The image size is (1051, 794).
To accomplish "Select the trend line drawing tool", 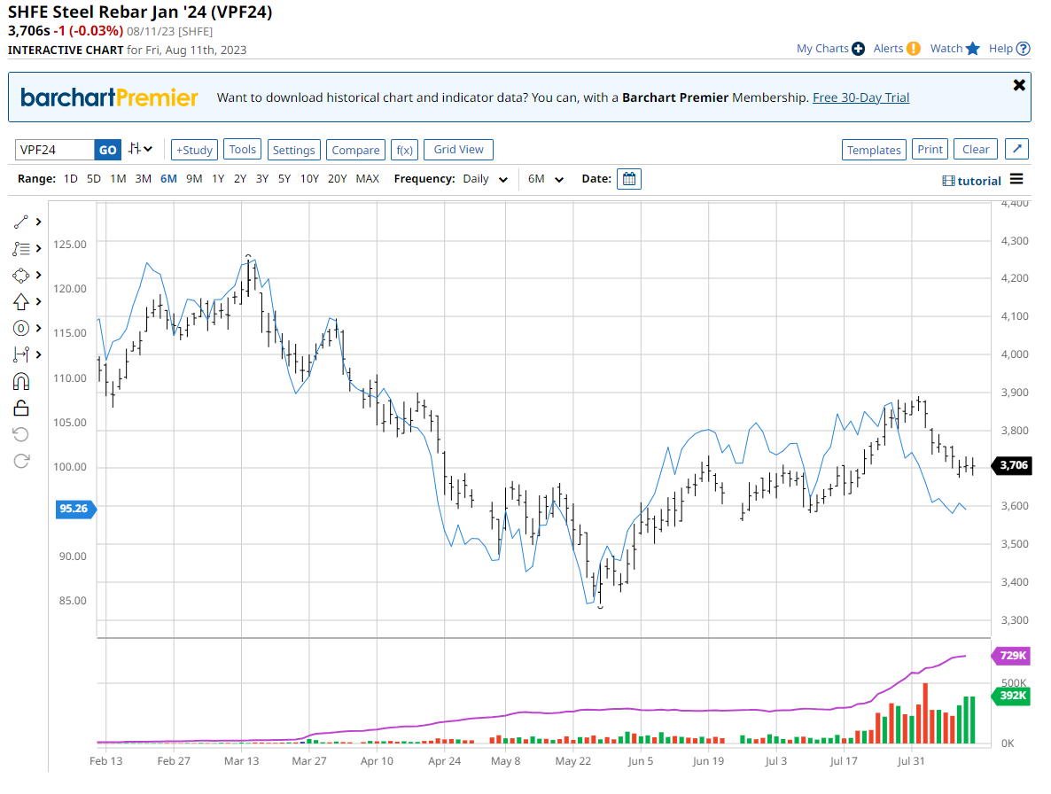I will point(21,222).
